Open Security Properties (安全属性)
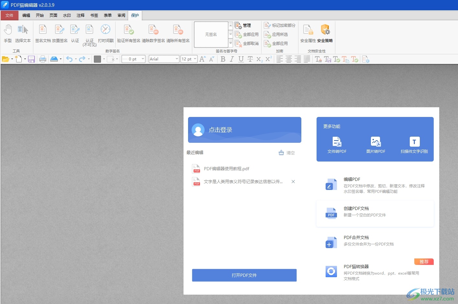Image resolution: width=458 pixels, height=304 pixels. [x=308, y=33]
